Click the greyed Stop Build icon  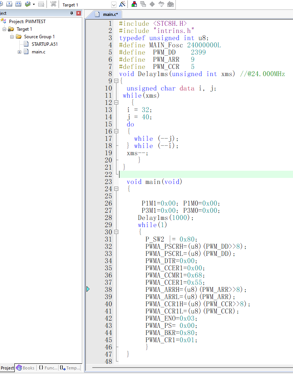(x=41, y=4)
